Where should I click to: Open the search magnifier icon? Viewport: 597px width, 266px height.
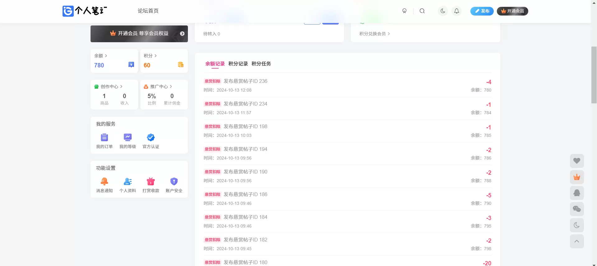click(x=422, y=11)
